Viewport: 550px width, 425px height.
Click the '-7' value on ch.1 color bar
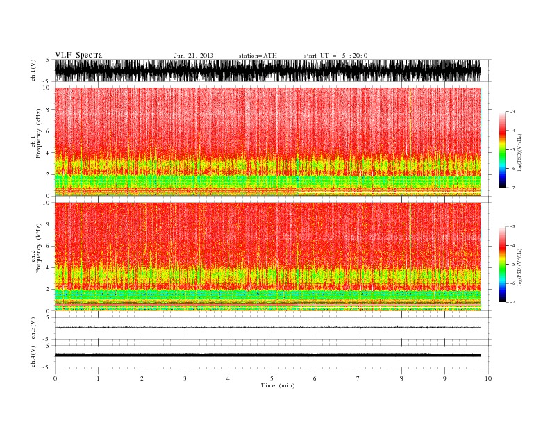point(512,187)
